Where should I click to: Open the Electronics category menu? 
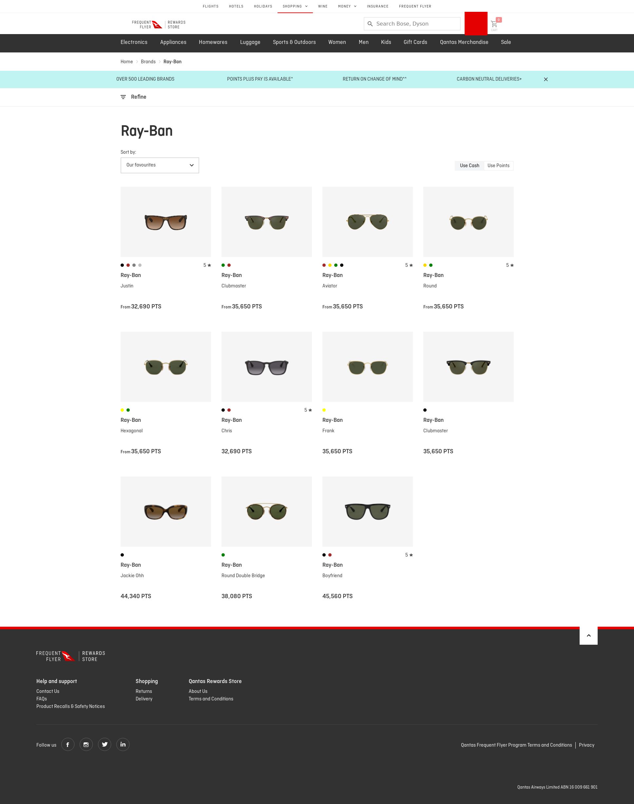[134, 42]
